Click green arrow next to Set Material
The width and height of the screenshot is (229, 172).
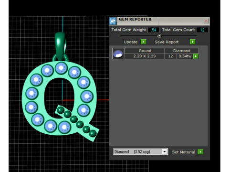point(200,152)
